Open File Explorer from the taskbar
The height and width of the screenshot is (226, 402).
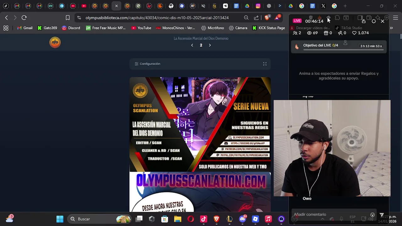coord(178,219)
